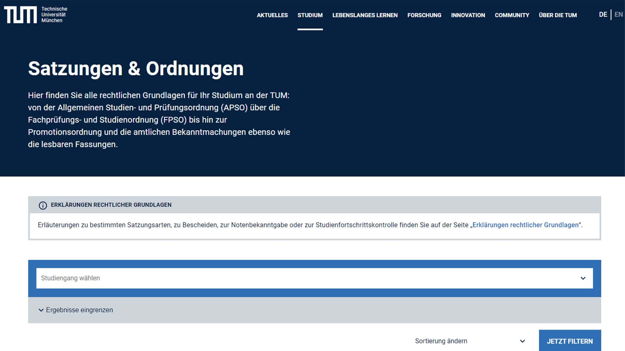The image size is (625, 351).
Task: Open the Community menu
Action: (512, 15)
